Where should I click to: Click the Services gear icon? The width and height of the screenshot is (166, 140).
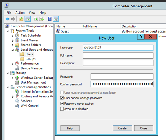pos(17,101)
